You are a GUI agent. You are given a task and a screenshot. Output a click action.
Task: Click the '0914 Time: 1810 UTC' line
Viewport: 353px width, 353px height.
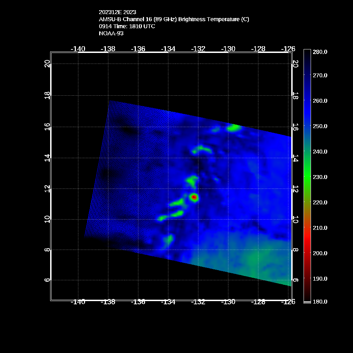127,26
